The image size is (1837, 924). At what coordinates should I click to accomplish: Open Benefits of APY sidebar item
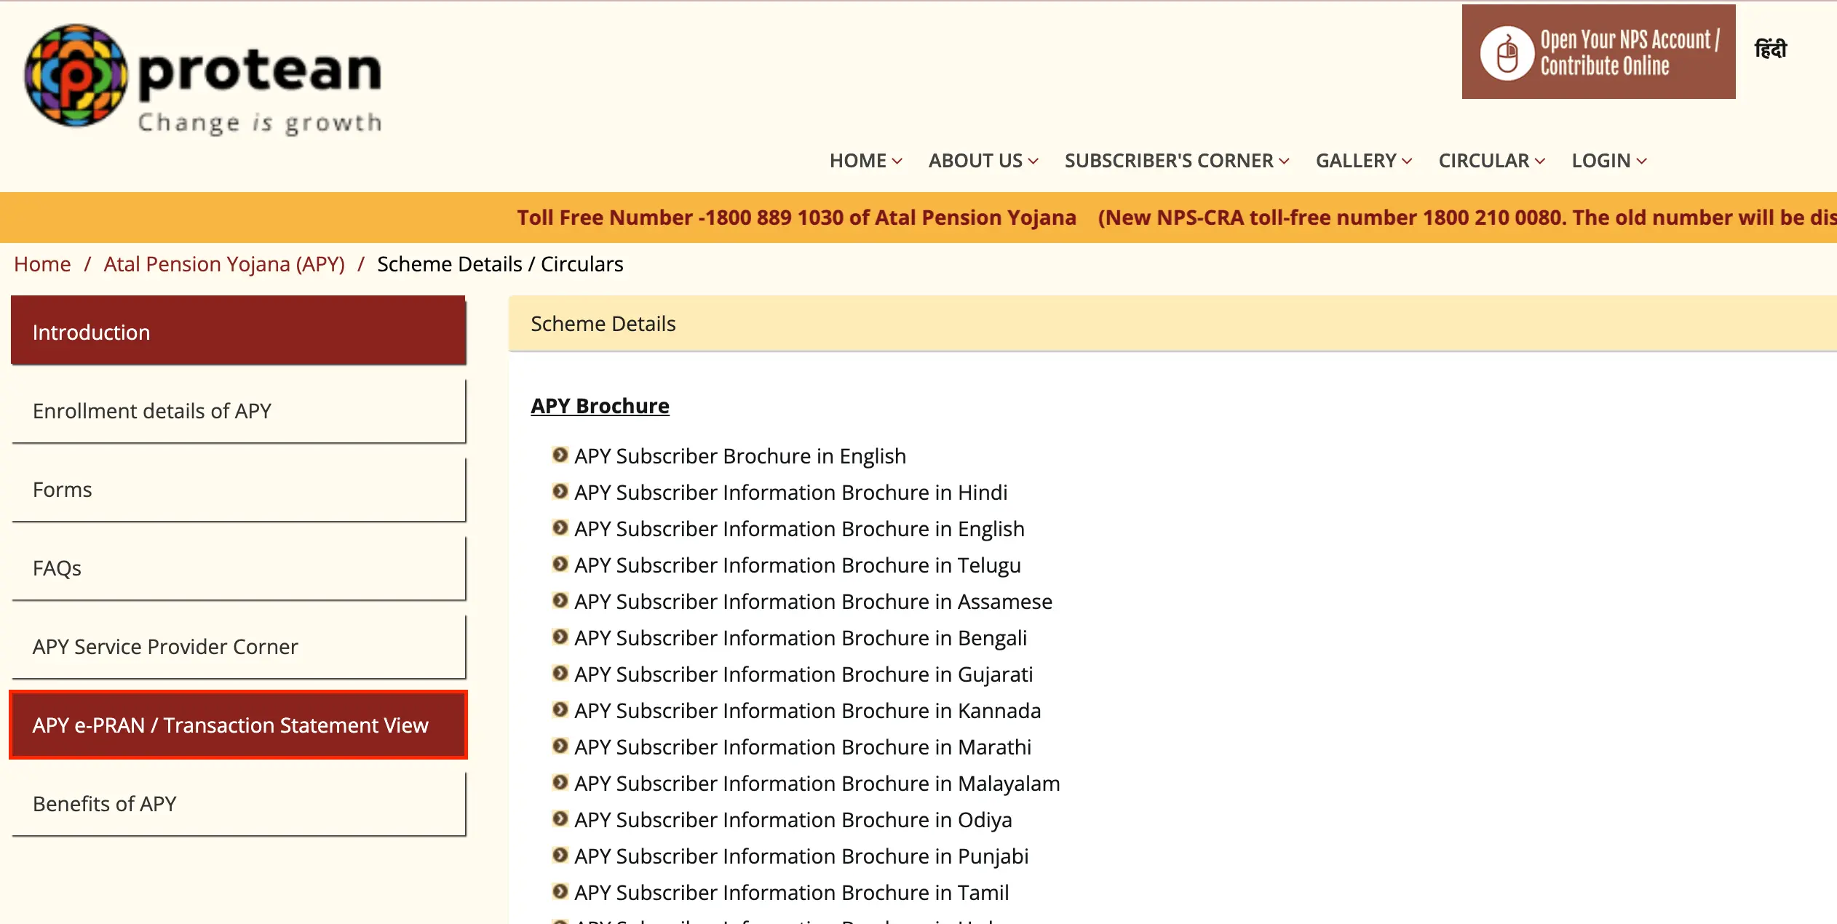[x=238, y=803]
